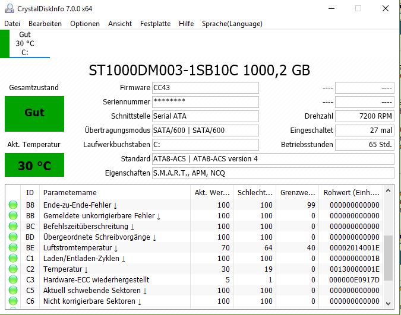
Task: Close the CrystalDiskInfo window
Action: click(x=386, y=9)
